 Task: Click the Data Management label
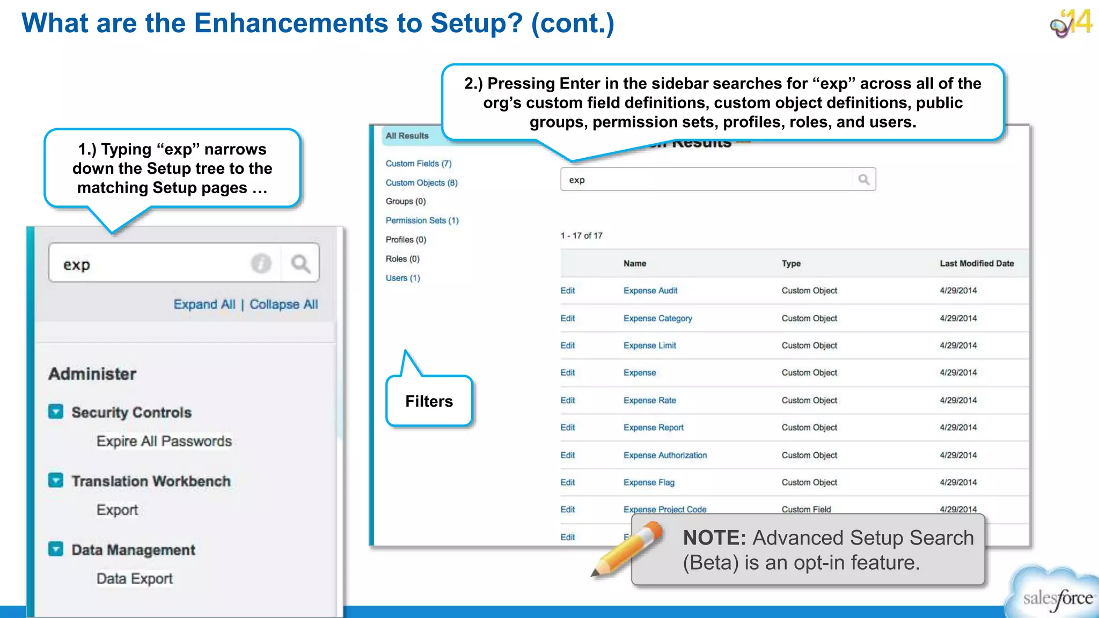(x=134, y=550)
